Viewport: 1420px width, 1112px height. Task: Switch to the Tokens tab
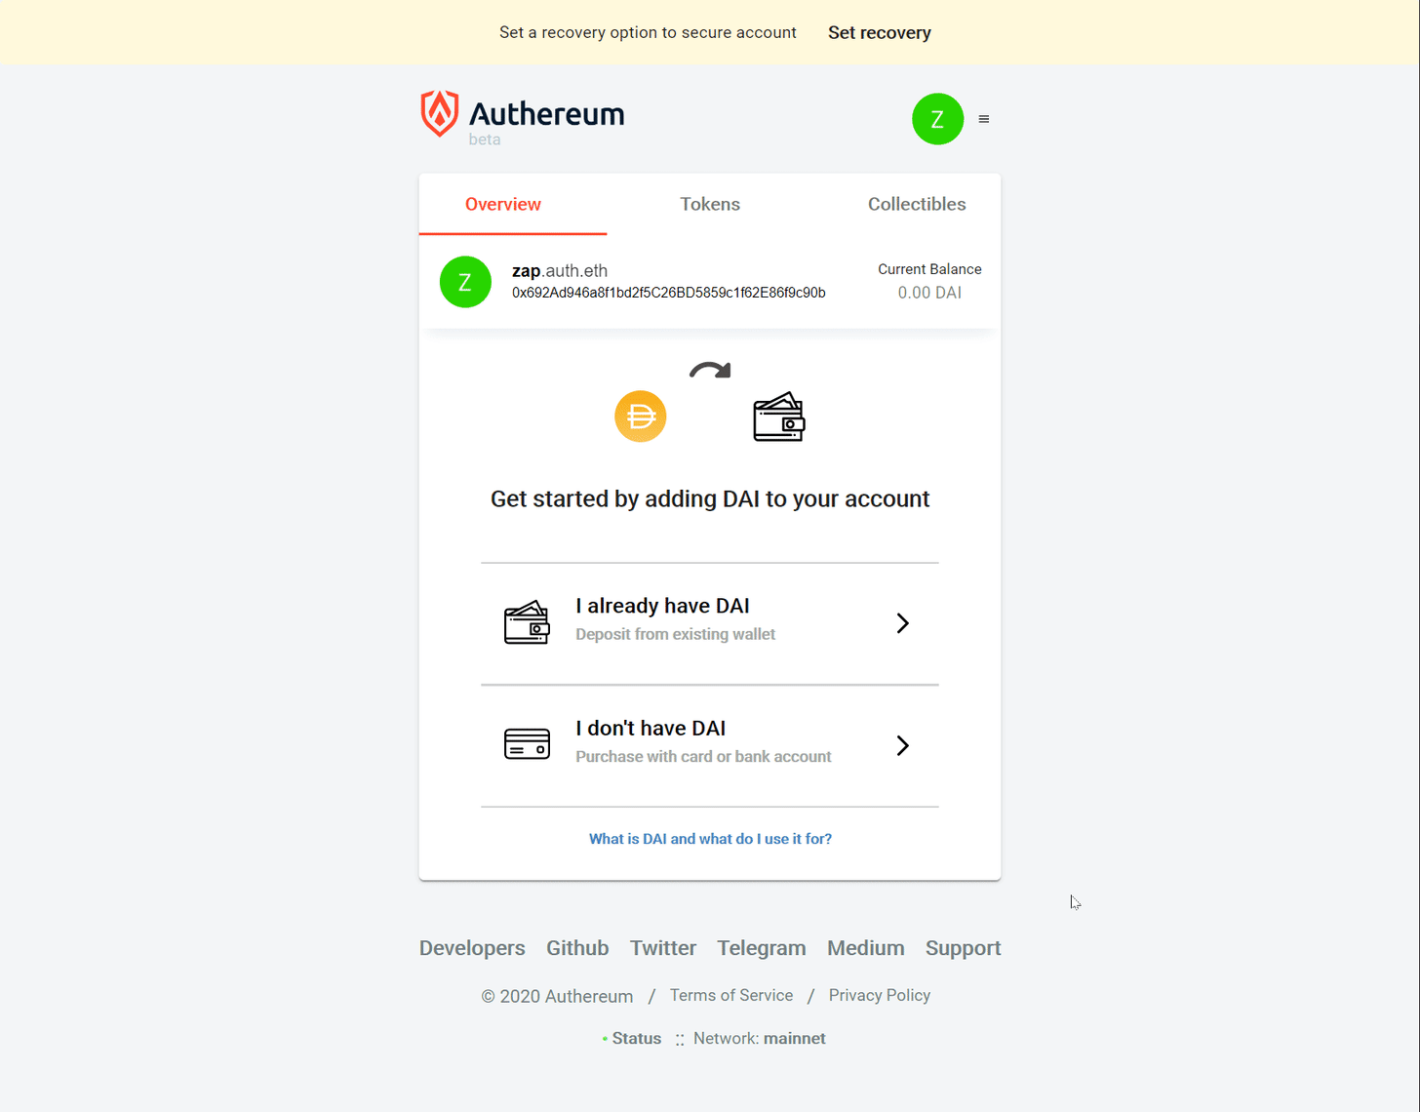point(710,204)
